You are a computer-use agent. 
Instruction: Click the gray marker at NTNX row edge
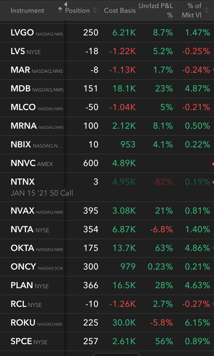212,182
